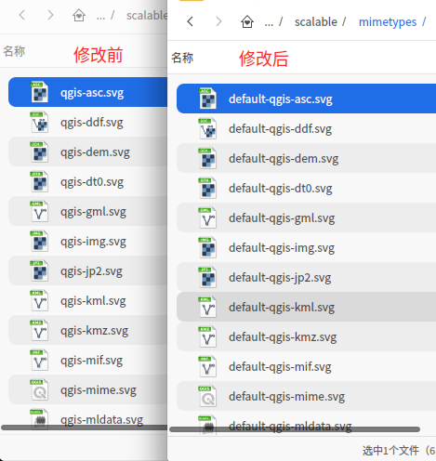Open the scalable breadcrumb in right window

pyautogui.click(x=316, y=22)
